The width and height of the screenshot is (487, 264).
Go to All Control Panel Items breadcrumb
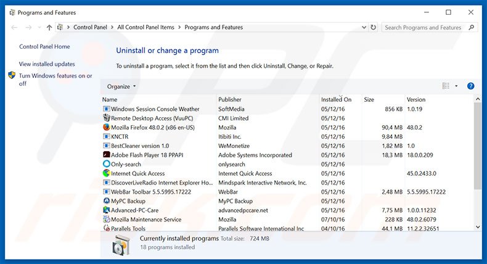coord(145,27)
